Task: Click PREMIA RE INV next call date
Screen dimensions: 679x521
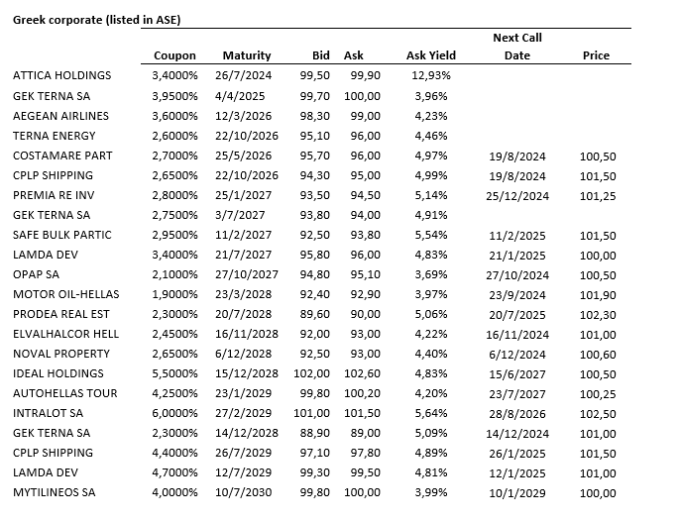Action: tap(518, 195)
